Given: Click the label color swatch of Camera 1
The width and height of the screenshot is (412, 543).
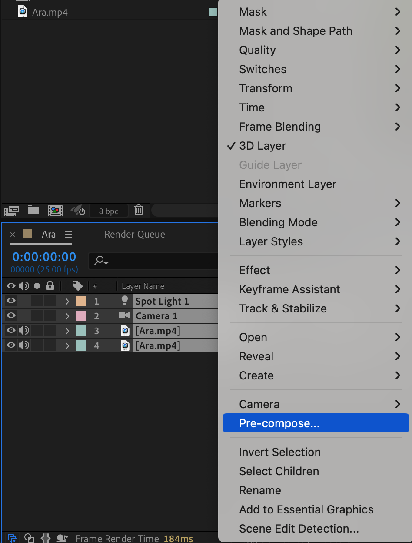Looking at the screenshot, I should 81,316.
